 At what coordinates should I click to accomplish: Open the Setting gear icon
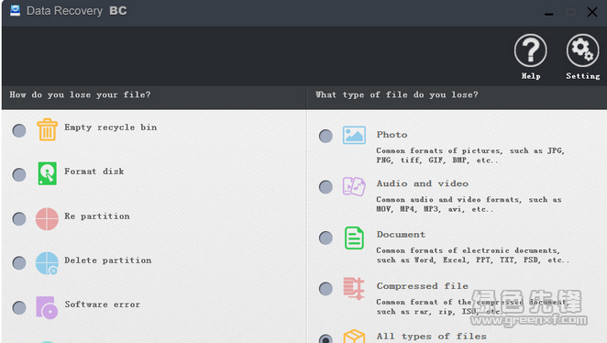point(582,50)
